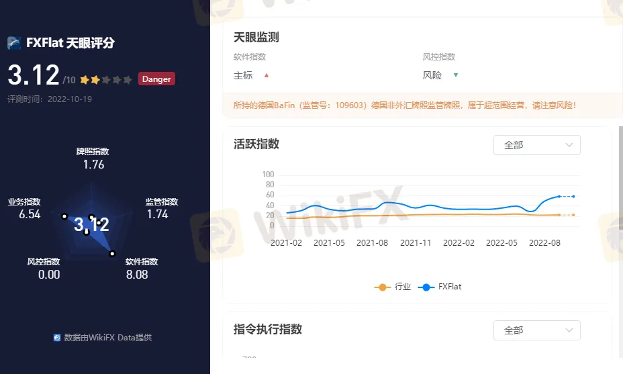The image size is (623, 374).
Task: Click the 软件指数 8.08 value
Action: pyautogui.click(x=137, y=275)
